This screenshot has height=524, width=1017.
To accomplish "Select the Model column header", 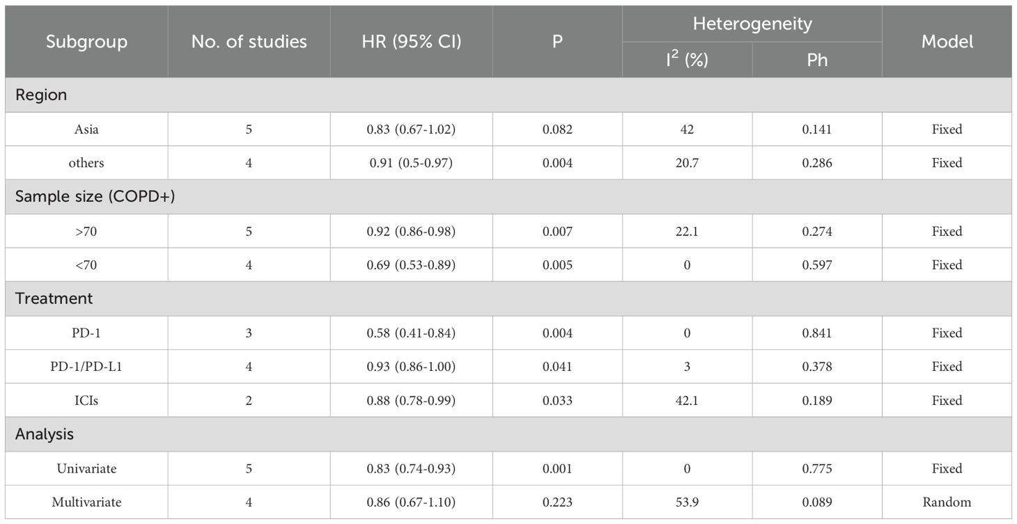I will click(947, 42).
